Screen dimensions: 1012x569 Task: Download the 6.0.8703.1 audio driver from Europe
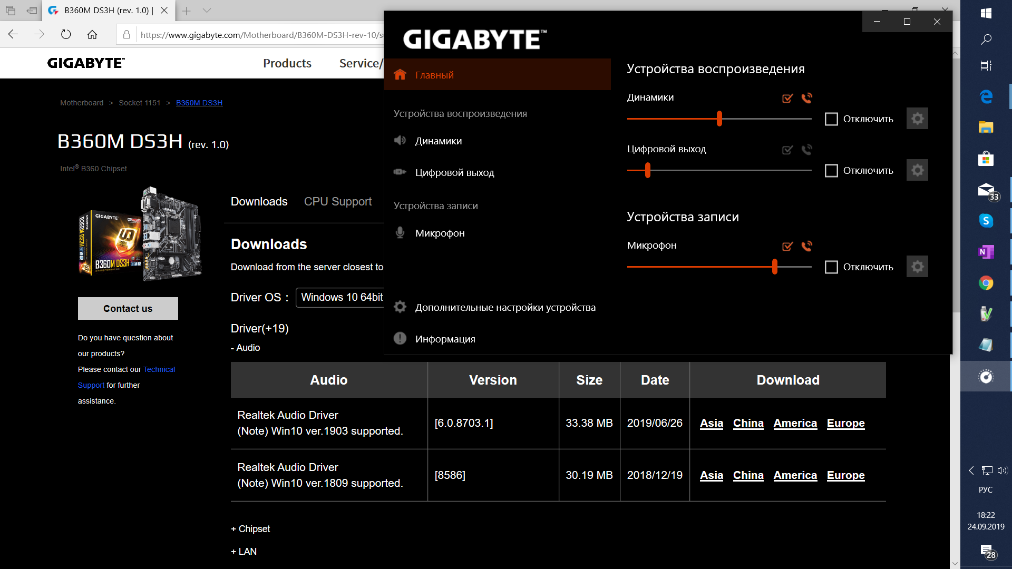tap(845, 423)
